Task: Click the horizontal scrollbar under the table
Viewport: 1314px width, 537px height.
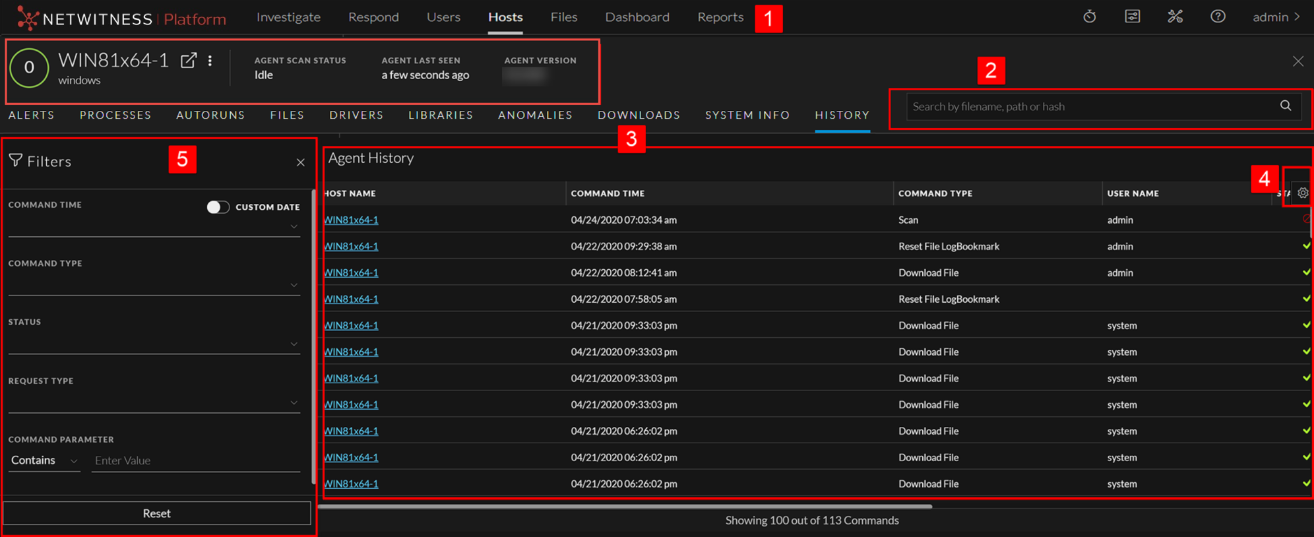Action: [625, 507]
